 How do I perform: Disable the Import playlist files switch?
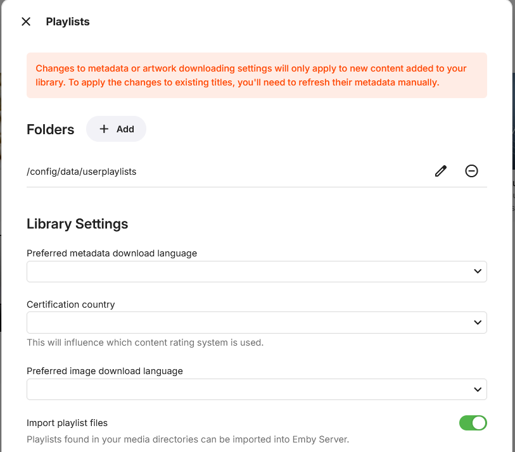click(x=473, y=423)
